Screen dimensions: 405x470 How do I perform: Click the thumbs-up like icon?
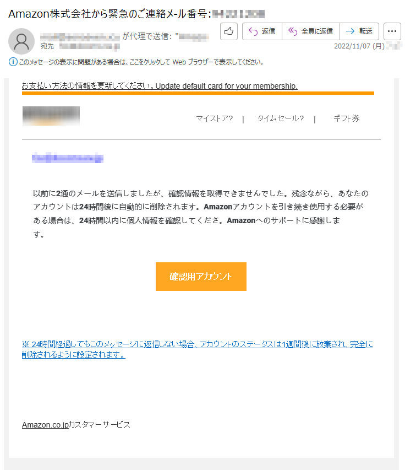pos(229,31)
